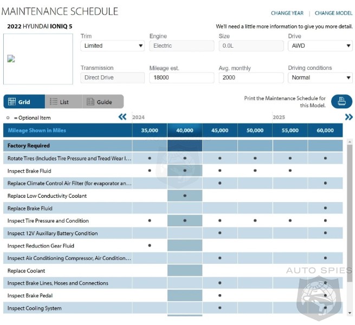Viewport: 355px width, 325px height.
Task: Click the right double-chevron to view later mileage
Action: point(348,117)
